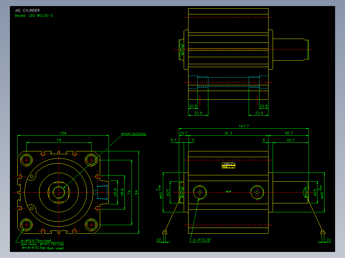Click the 40.7 rod length dimension

291,140
